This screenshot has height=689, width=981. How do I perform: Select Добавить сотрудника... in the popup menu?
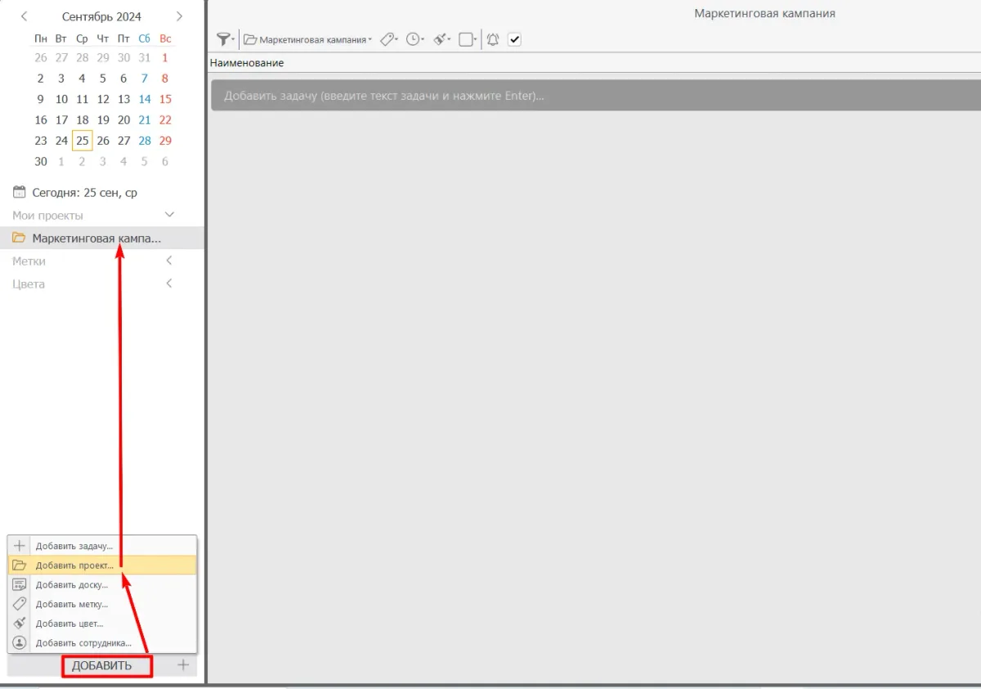tap(83, 643)
